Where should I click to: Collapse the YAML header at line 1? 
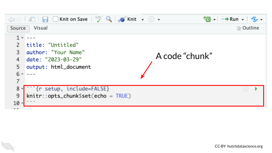point(22,38)
